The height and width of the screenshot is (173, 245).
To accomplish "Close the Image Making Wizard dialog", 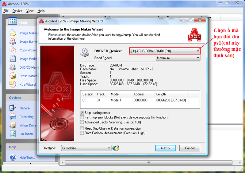I will pyautogui.click(x=200, y=20).
